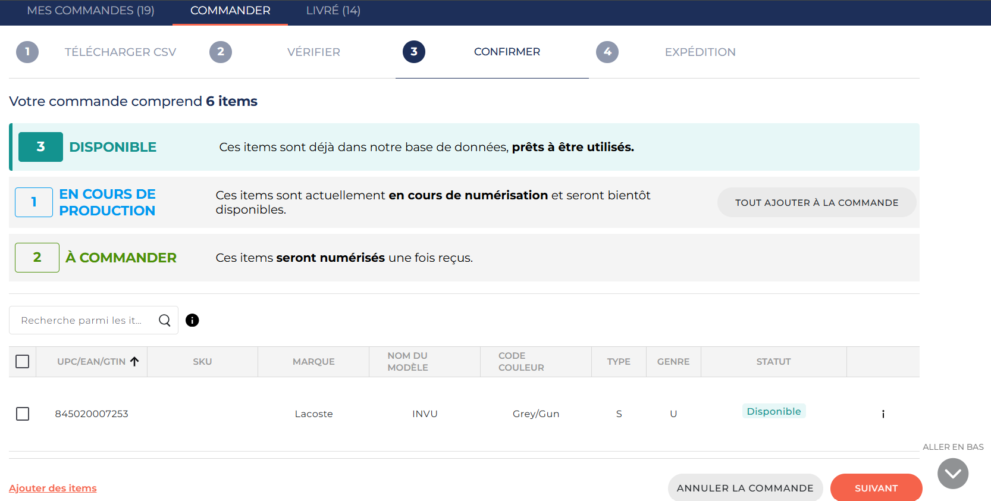This screenshot has width=991, height=501.
Task: Sort by UPC/EAN/GTIN arrow icon
Action: 135,362
